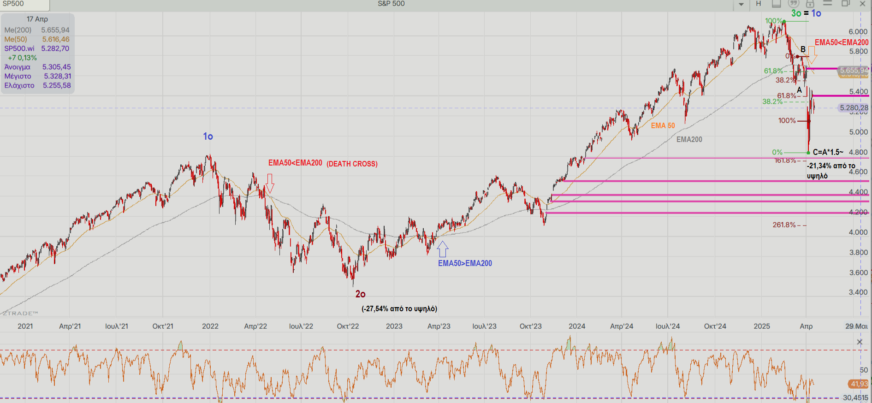Viewport: 872px width, 403px height.
Task: Select the '2o' wave label
Action: 360,294
